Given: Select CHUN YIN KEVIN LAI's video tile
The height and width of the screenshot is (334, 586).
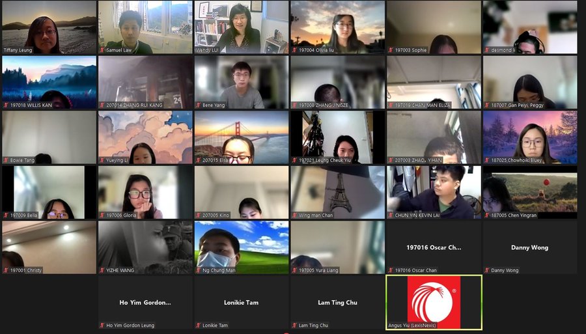Looking at the screenshot, I should [434, 191].
